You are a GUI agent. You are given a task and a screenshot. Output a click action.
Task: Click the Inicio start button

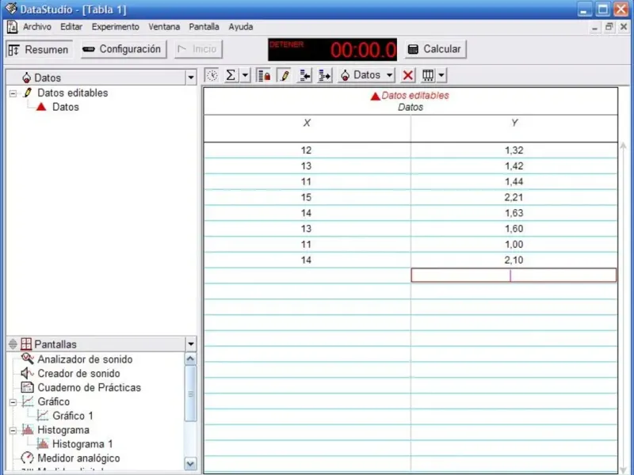click(x=199, y=49)
